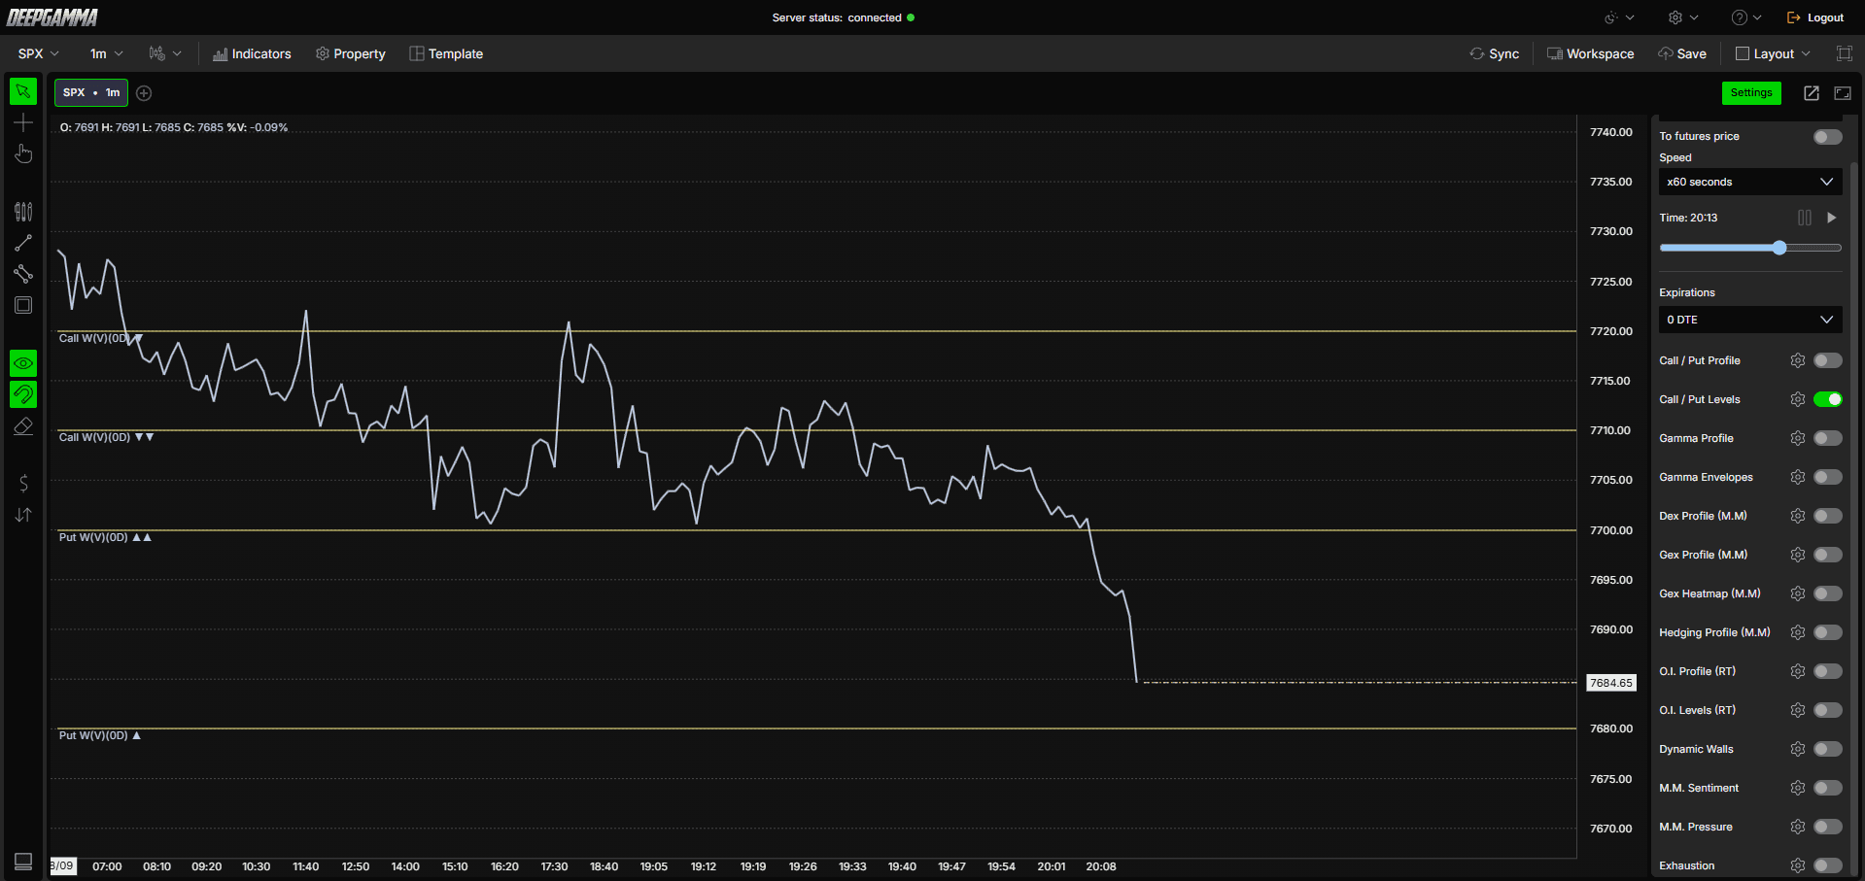Screen dimensions: 1865x881
Task: Click the green magnet snap tool
Action: point(23,394)
